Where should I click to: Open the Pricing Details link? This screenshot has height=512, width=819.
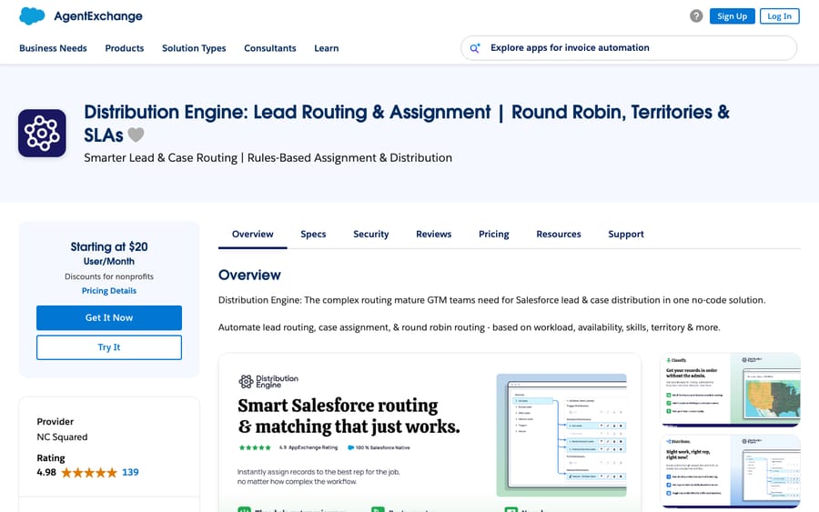[x=109, y=291]
